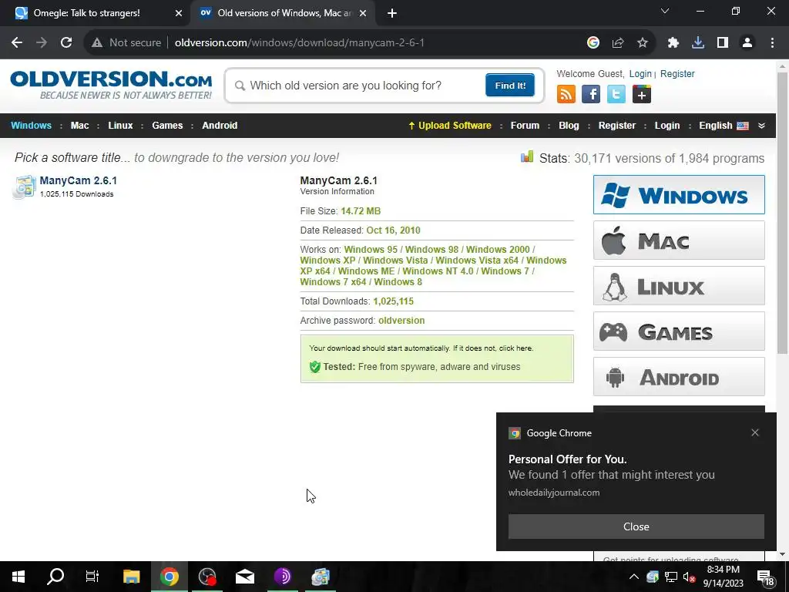This screenshot has height=592, width=789.
Task: Open Task View on taskbar
Action: [92, 577]
